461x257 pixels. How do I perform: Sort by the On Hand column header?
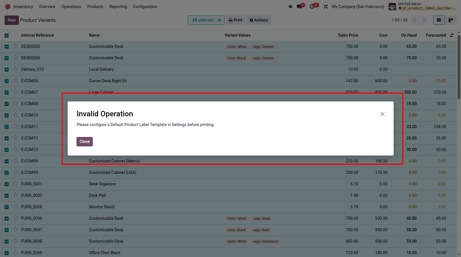(x=409, y=35)
